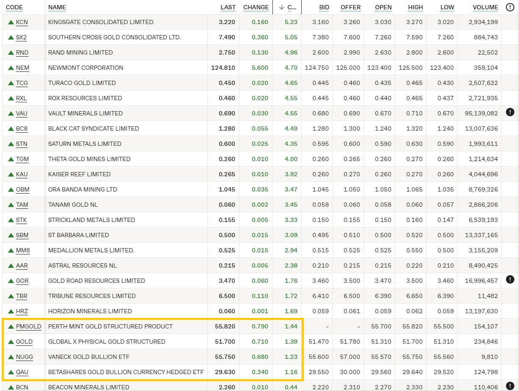The height and width of the screenshot is (391, 519).
Task: Click the green up arrow beside PMGOLD
Action: click(x=11, y=326)
